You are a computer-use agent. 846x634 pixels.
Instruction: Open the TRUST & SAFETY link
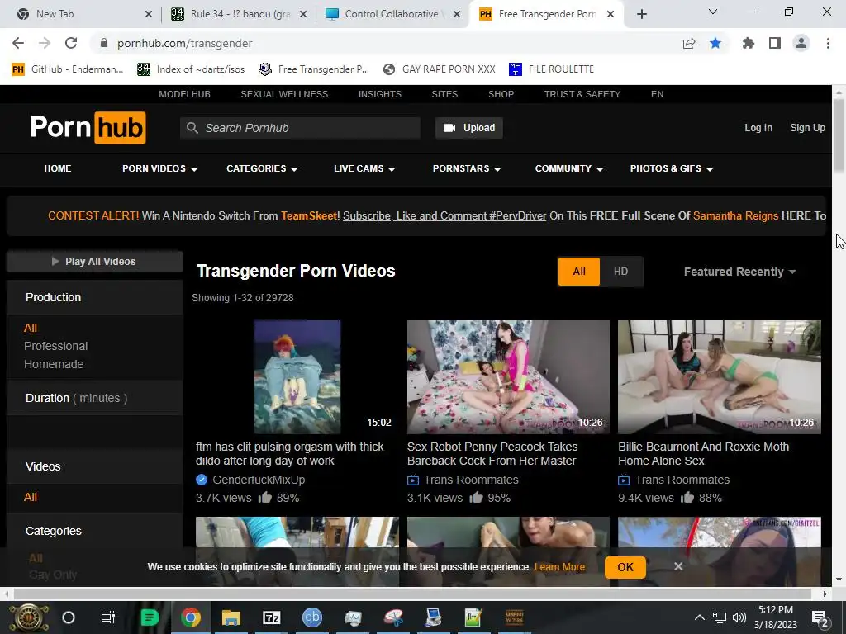pyautogui.click(x=582, y=94)
